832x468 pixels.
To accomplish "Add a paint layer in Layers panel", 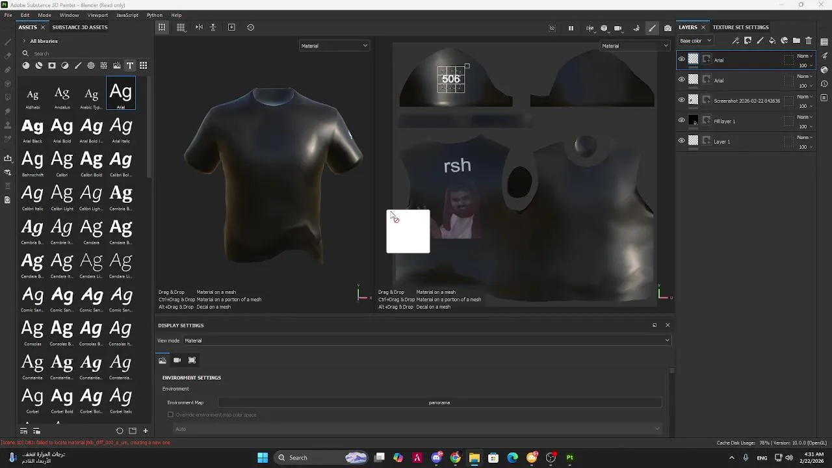I will 760,41.
